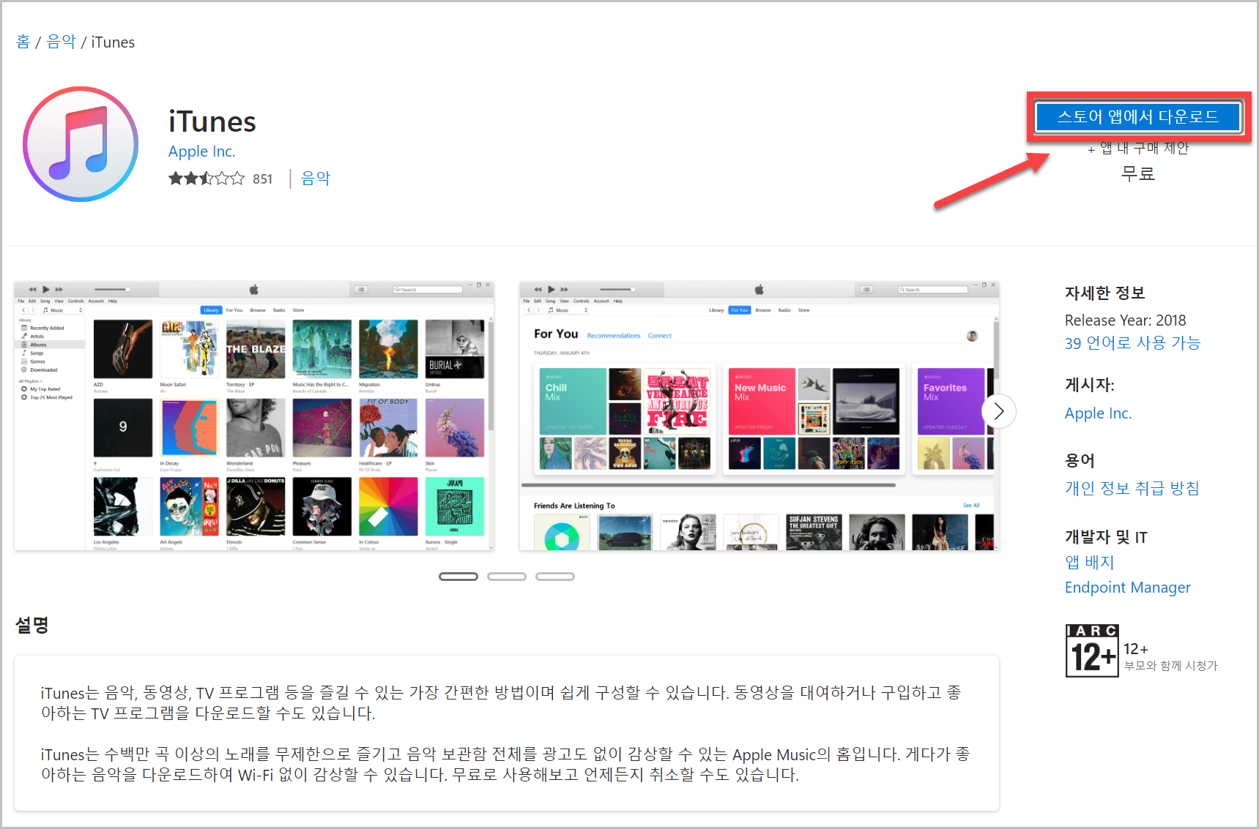This screenshot has width=1259, height=829.
Task: Click the 설명 heading text
Action: (32, 625)
